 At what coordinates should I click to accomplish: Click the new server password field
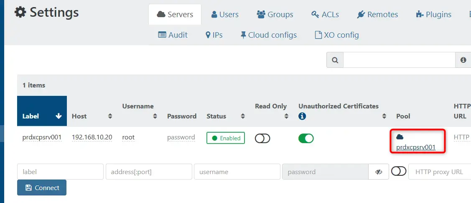click(325, 172)
